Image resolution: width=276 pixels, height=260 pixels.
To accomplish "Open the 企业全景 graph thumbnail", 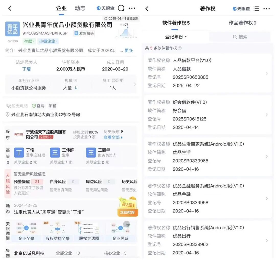I will (x=26, y=231).
